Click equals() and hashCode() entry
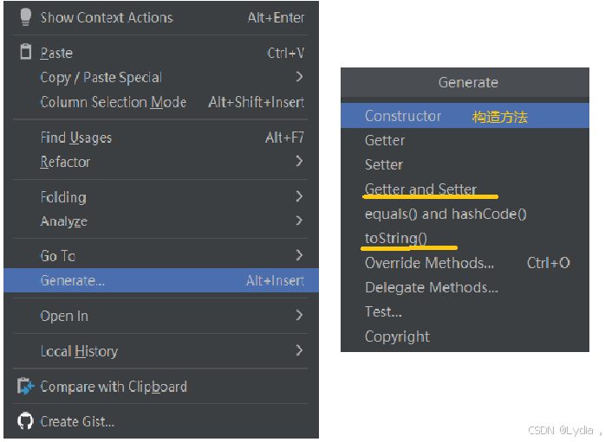605x442 pixels. pos(446,214)
